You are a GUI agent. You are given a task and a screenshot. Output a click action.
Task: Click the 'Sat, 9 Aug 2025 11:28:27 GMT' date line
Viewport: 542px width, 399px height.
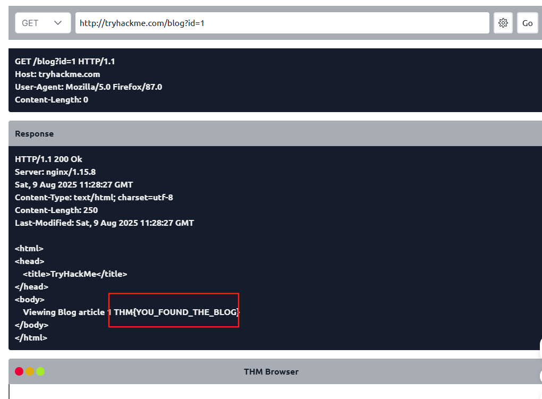click(x=74, y=185)
